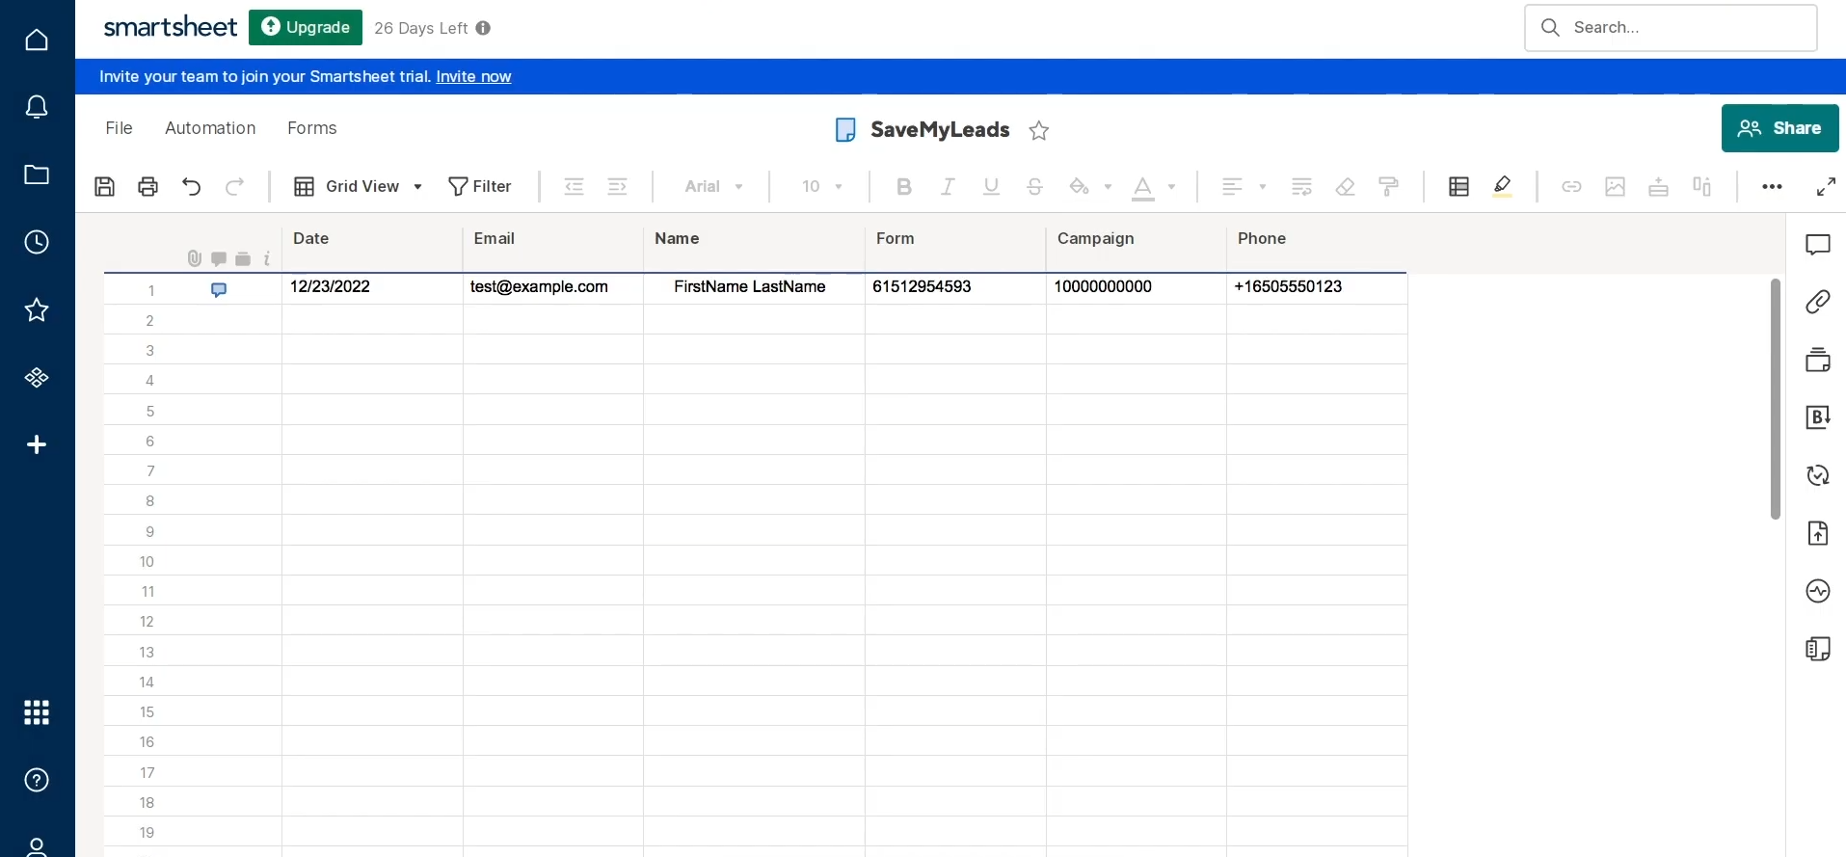This screenshot has width=1846, height=857.
Task: Open Notifications bell in sidebar
Action: point(37,107)
